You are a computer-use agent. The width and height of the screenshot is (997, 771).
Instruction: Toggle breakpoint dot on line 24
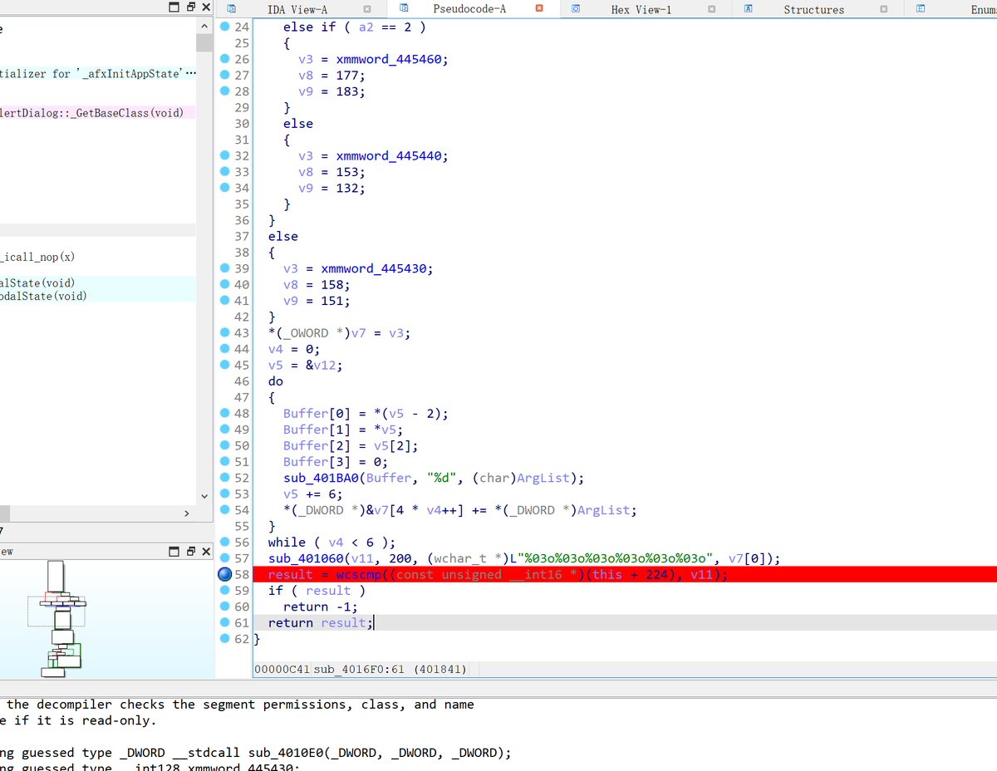[225, 27]
